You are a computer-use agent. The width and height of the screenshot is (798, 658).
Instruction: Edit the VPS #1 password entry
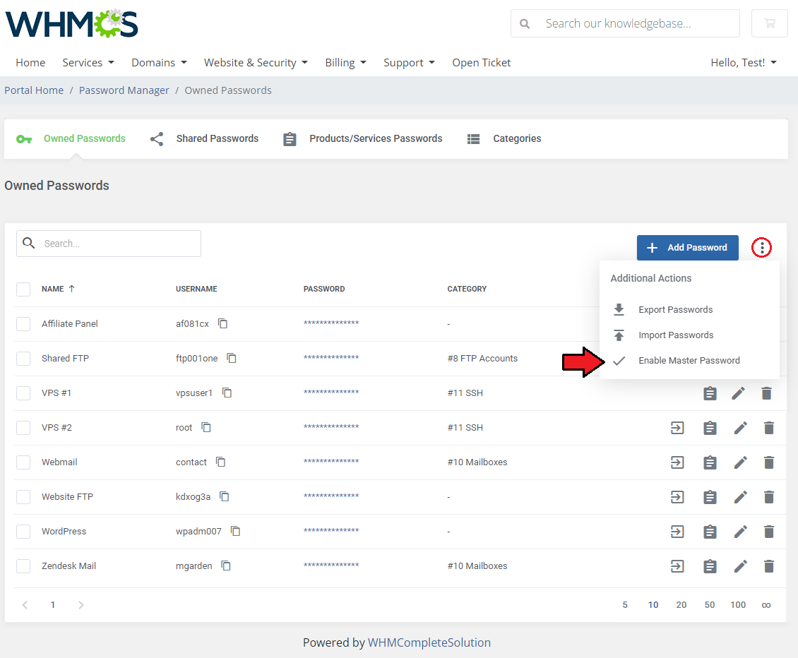[739, 393]
